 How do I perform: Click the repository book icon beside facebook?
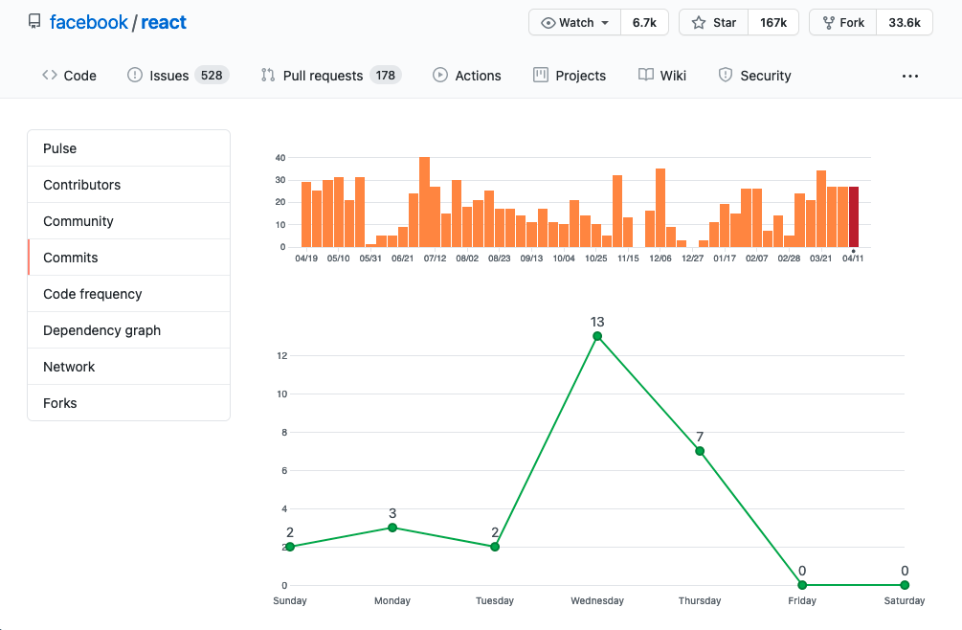point(34,22)
